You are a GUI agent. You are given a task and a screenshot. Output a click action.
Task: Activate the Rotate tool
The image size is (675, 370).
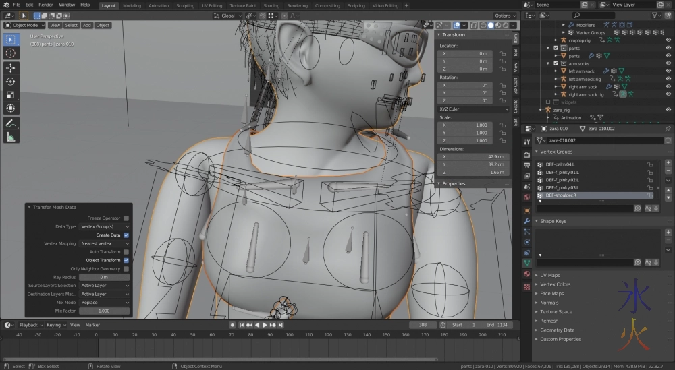(11, 82)
